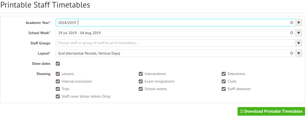Uncheck the Clubs checkbox

point(224,81)
